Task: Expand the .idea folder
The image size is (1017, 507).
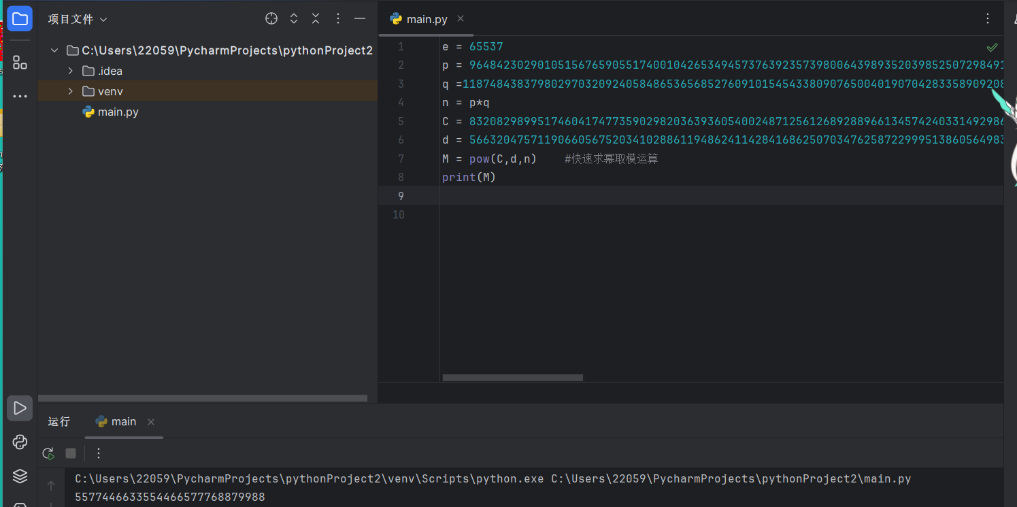Action: click(71, 71)
